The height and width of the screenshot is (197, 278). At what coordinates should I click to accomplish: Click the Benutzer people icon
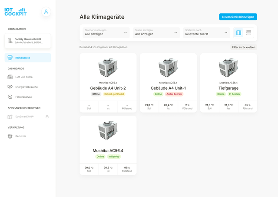tap(10, 136)
